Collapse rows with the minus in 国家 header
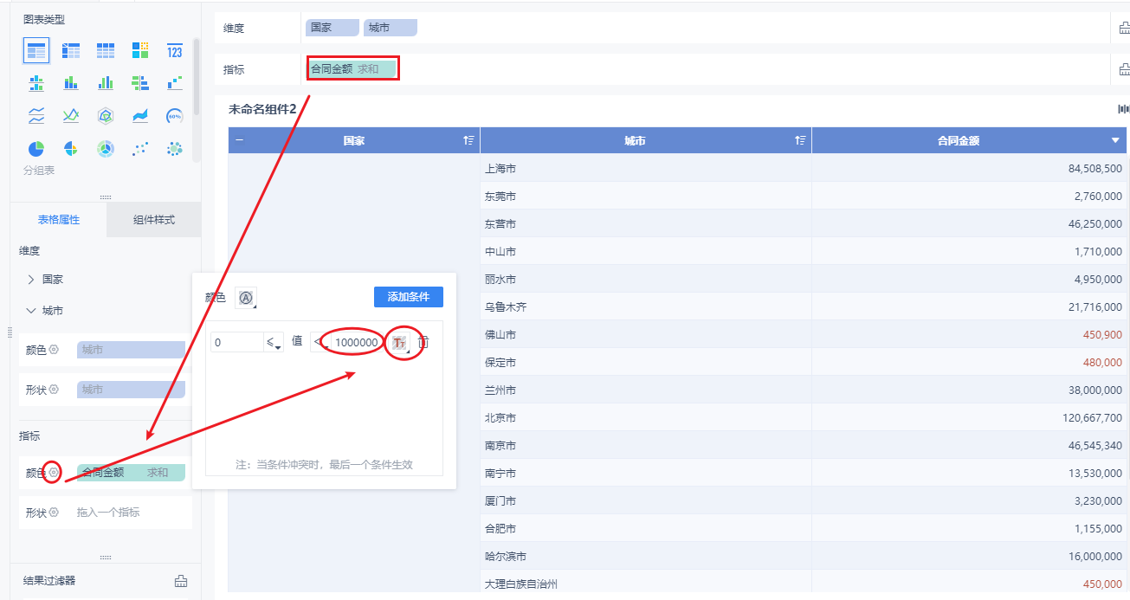This screenshot has width=1130, height=600. point(239,140)
